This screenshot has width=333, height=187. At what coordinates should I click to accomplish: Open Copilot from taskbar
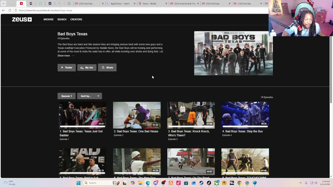[132, 183]
